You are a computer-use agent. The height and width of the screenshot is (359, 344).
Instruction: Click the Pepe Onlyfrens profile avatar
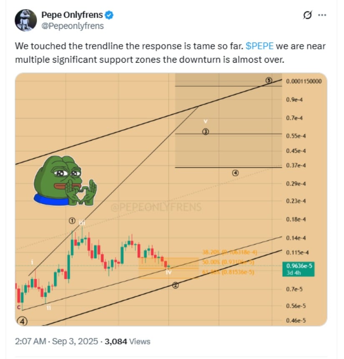[x=25, y=20]
